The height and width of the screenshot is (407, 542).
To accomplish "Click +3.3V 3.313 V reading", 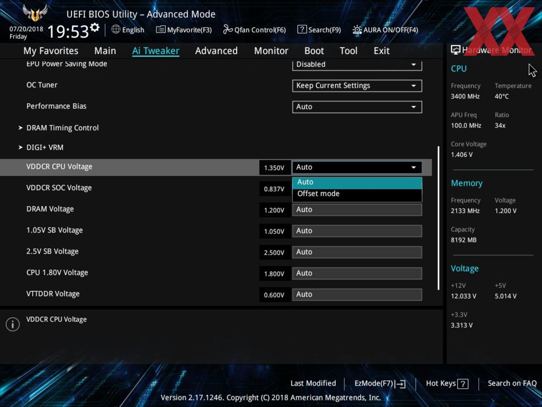I will [461, 325].
